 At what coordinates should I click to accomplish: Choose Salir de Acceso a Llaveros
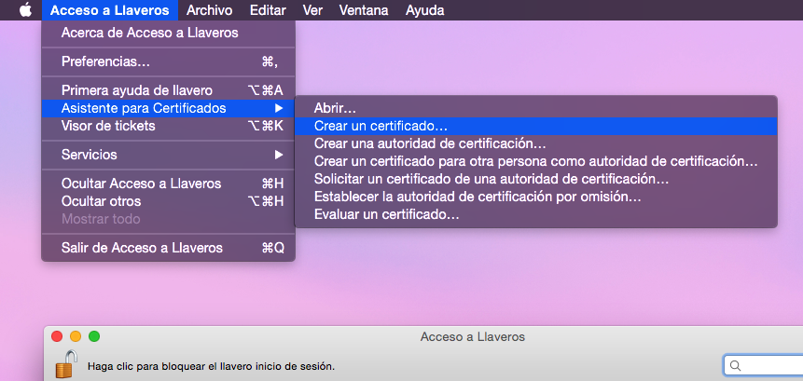click(169, 248)
